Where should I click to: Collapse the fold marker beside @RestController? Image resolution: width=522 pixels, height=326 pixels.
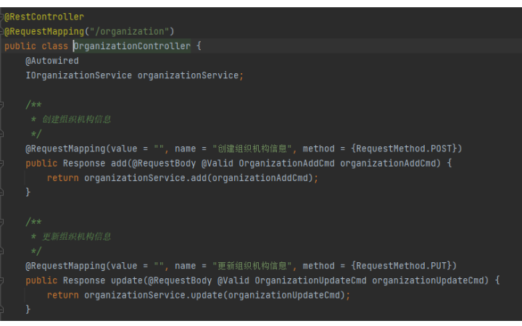2,17
